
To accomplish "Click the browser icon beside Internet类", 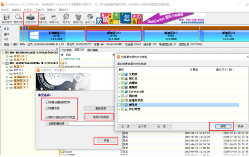I will (x=126, y=92).
